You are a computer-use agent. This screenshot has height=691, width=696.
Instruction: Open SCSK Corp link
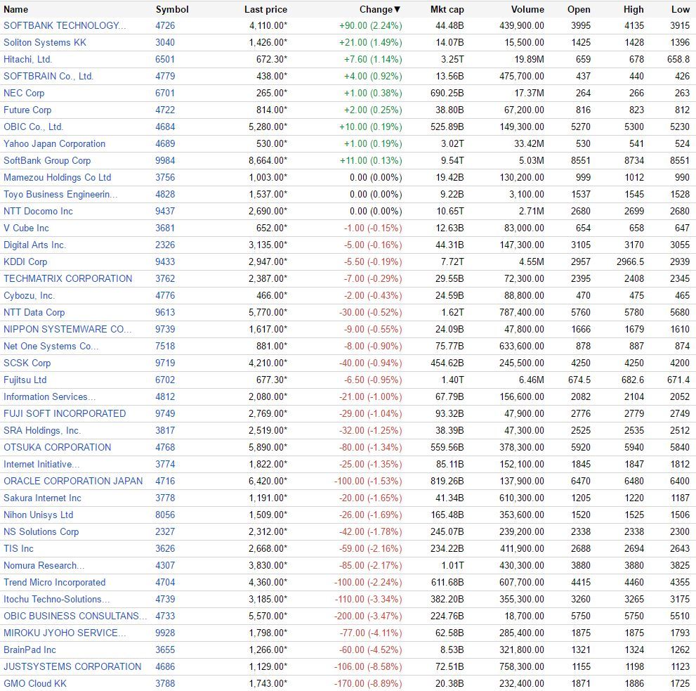pos(27,363)
